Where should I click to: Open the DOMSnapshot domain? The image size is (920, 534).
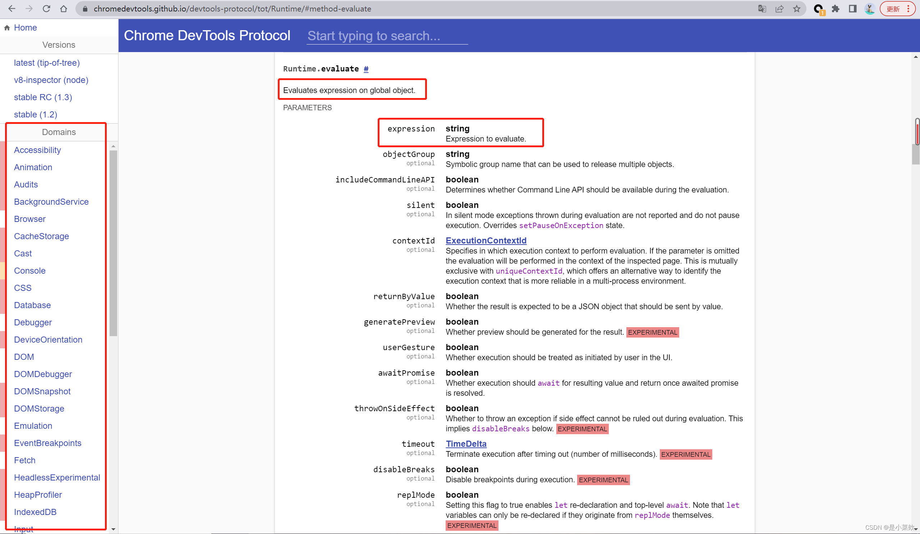coord(42,391)
